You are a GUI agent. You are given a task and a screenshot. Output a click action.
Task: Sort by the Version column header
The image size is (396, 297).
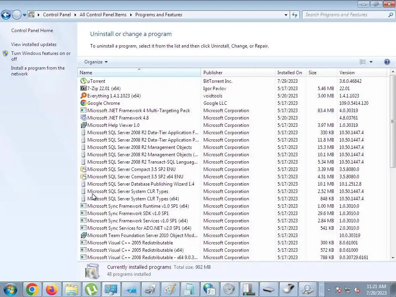(362, 72)
